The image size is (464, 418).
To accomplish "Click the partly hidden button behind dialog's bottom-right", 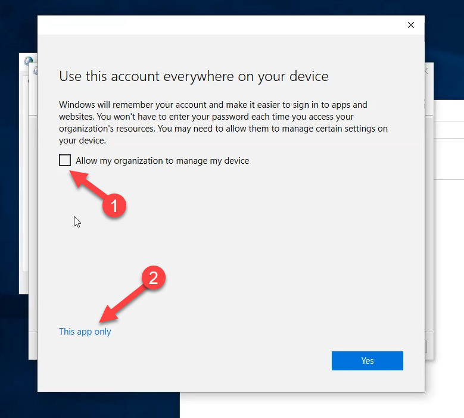I will 426,347.
